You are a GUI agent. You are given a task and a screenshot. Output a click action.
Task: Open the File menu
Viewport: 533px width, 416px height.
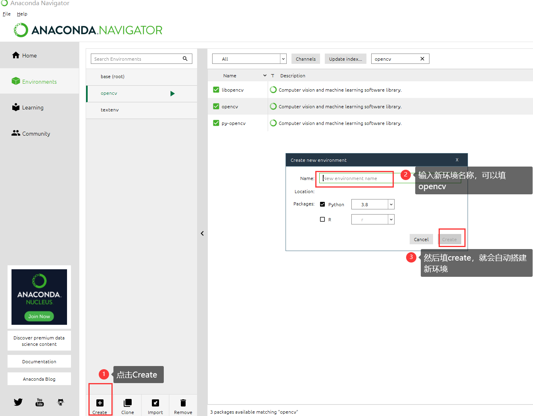tap(7, 14)
